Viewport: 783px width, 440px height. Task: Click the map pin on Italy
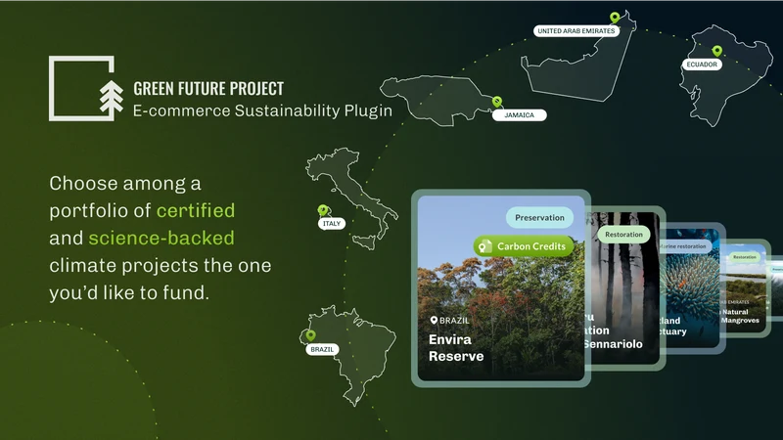tap(323, 210)
